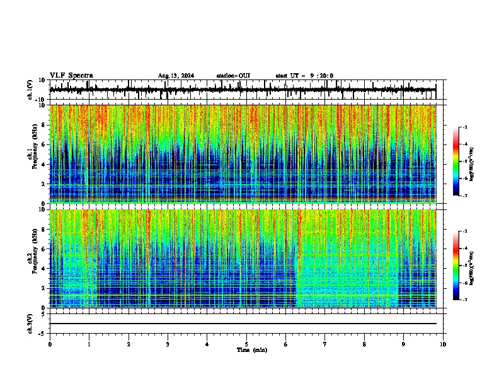Click the ch.2 frequency spectrogram panel
Image resolution: width=499 pixels, height=386 pixels.
pos(243,259)
